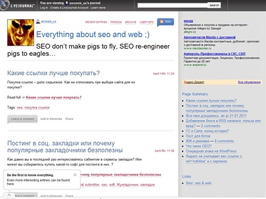This screenshot has width=266, height=199.
Task: Open the 'закладки' tag link
Action: (147, 185)
